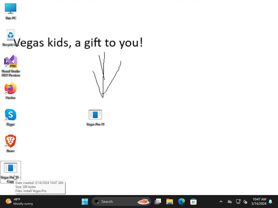The width and height of the screenshot is (278, 208).
Task: Select the Vegas Pro 21 icon mid-desktop
Action: point(95,118)
